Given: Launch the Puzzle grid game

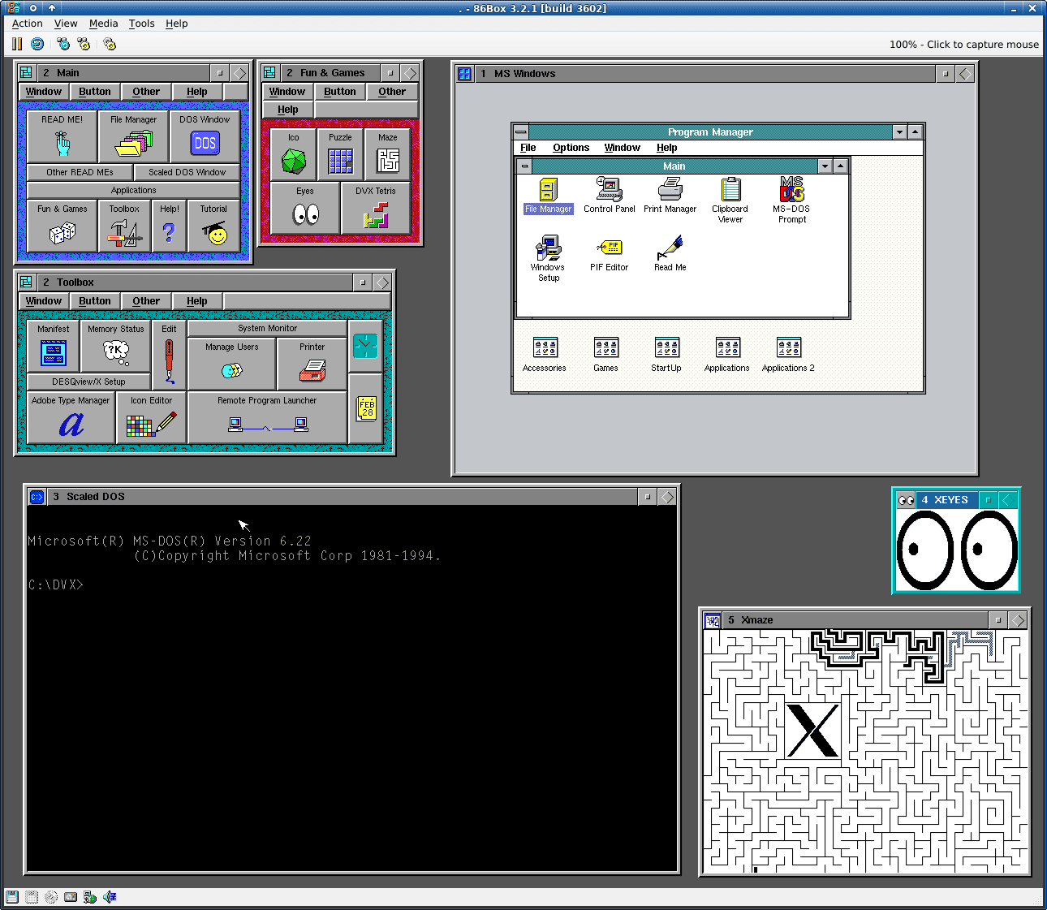Looking at the screenshot, I should click(340, 154).
